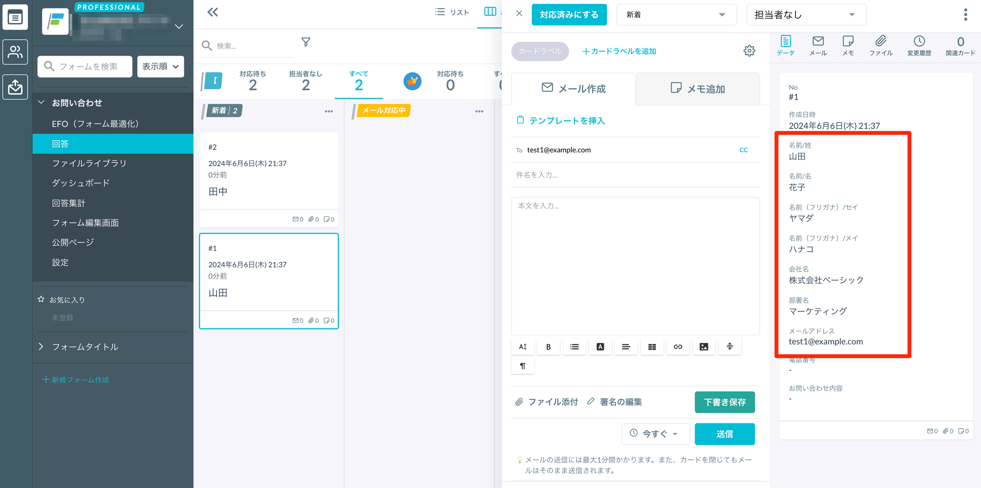The image size is (981, 488).
Task: Click 署名の編集 link
Action: (x=615, y=402)
